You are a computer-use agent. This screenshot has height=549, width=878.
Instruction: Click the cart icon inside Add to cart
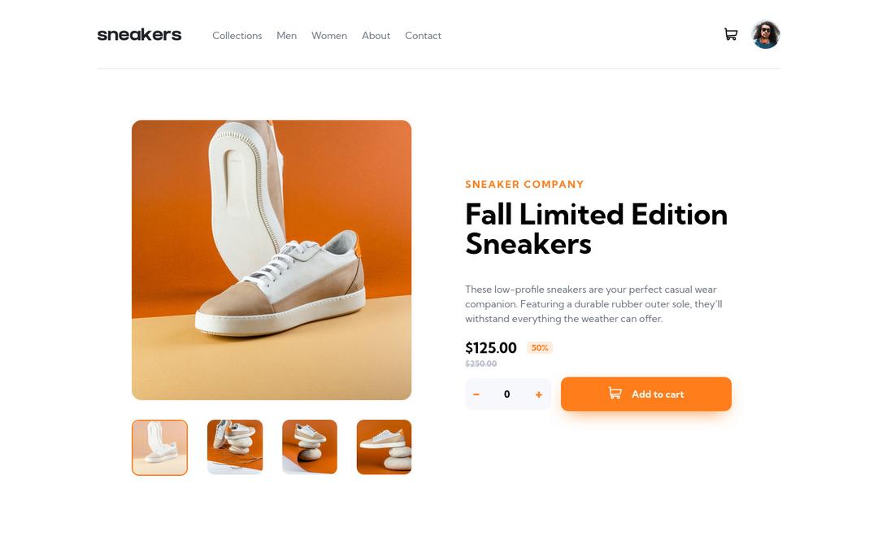[615, 394]
